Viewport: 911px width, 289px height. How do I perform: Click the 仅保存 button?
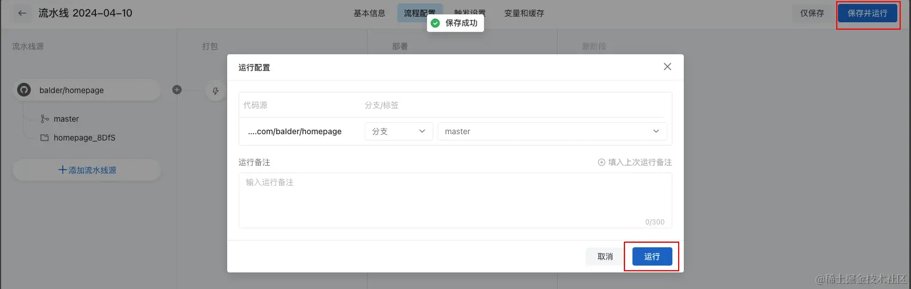tap(812, 13)
